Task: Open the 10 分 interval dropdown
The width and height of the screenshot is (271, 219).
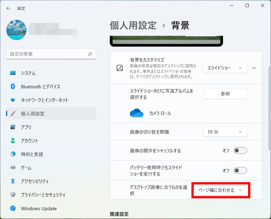Action: coord(225,132)
